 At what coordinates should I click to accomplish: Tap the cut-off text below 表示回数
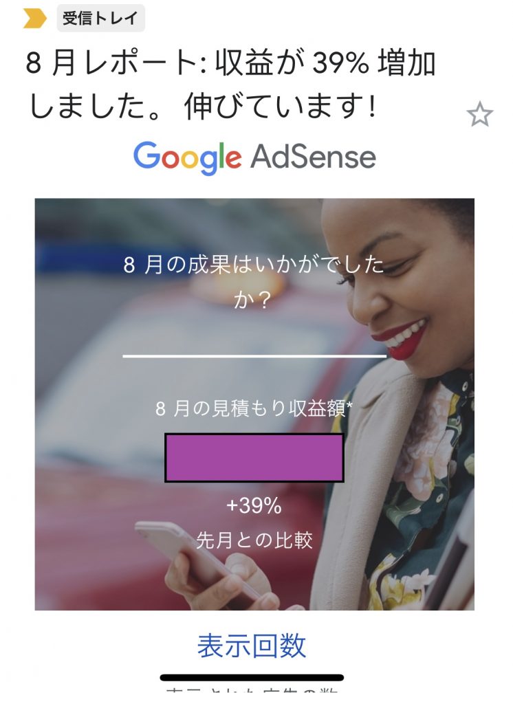(x=252, y=692)
